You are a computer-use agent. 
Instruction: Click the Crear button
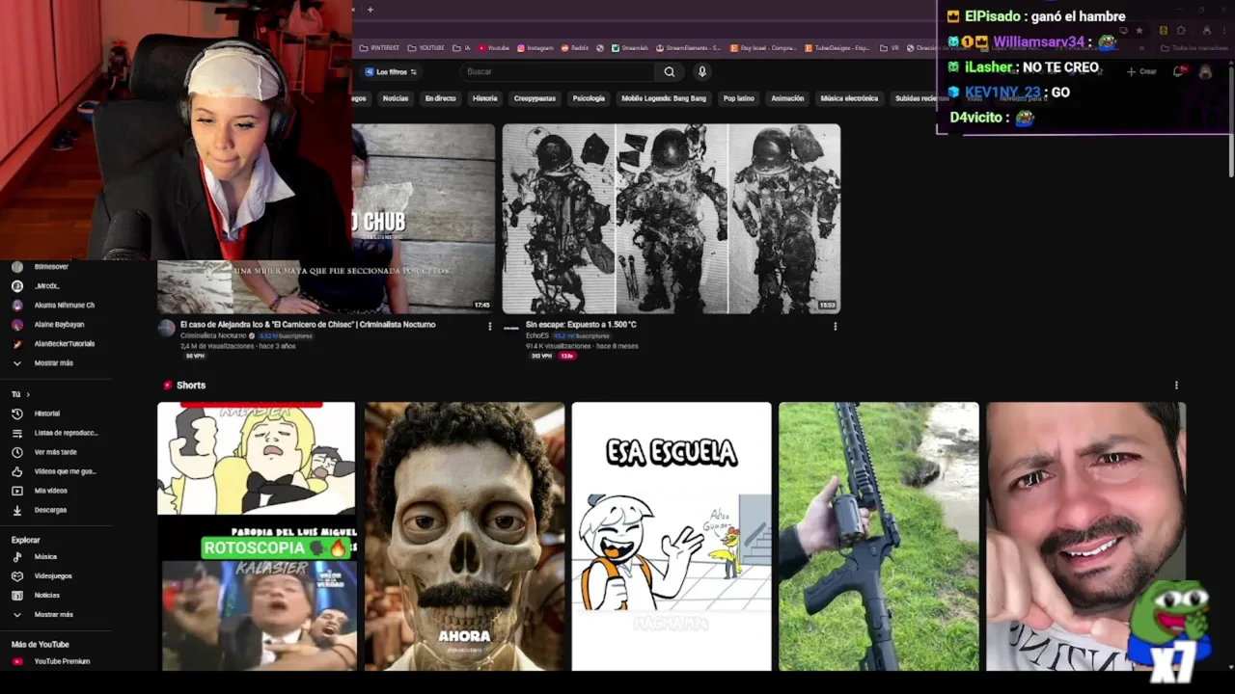pyautogui.click(x=1142, y=71)
